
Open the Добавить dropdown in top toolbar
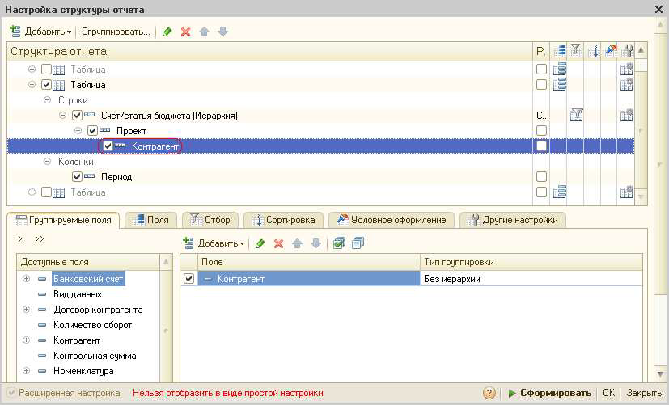[x=40, y=32]
